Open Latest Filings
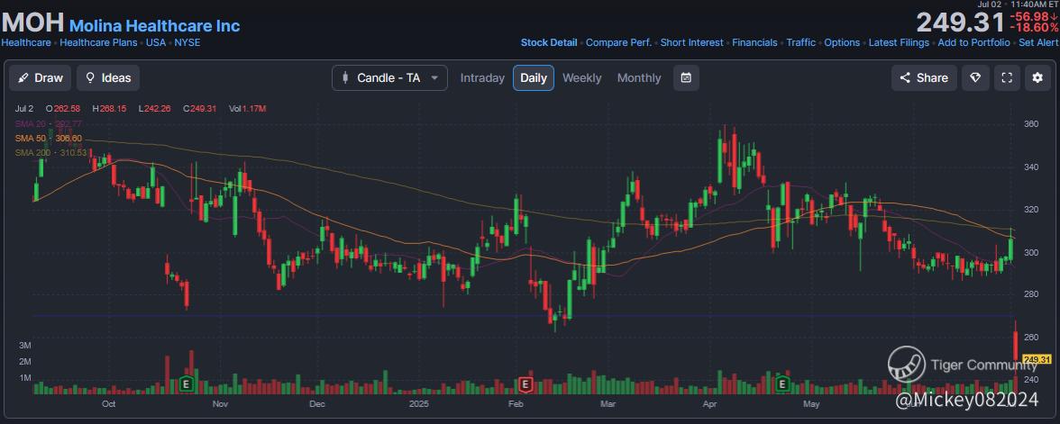The height and width of the screenshot is (424, 1060). point(900,42)
